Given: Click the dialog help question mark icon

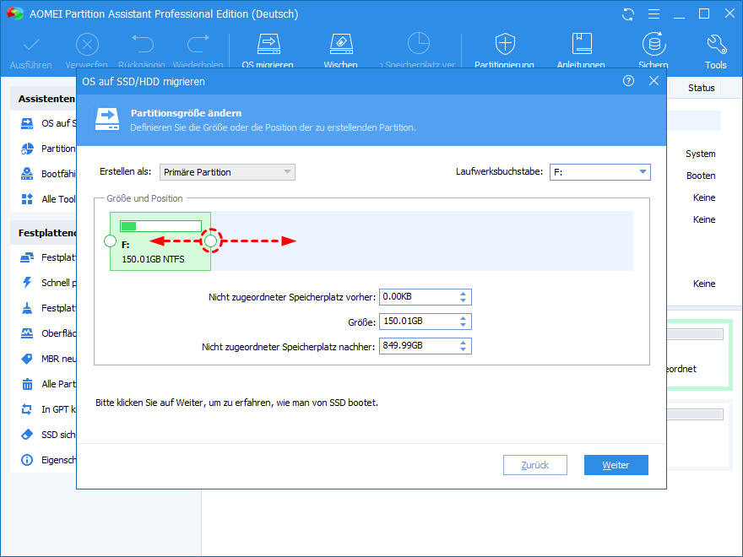Looking at the screenshot, I should point(628,81).
